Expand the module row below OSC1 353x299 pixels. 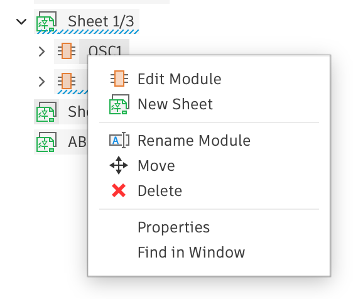[x=42, y=82]
